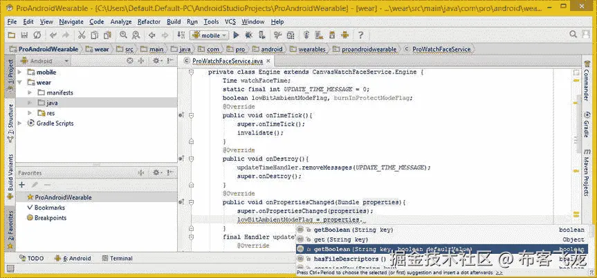Image resolution: width=597 pixels, height=278 pixels.
Task: Navigate Back with the left arrow icon
Action: pyautogui.click(x=152, y=35)
